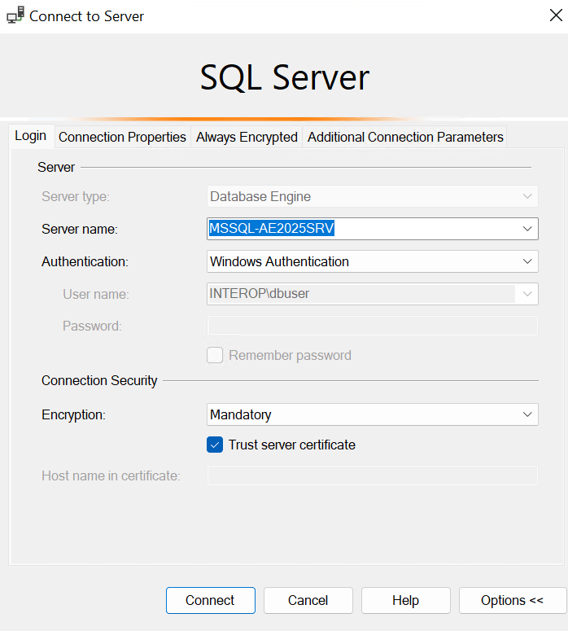Expand the User name dropdown arrow

[527, 294]
